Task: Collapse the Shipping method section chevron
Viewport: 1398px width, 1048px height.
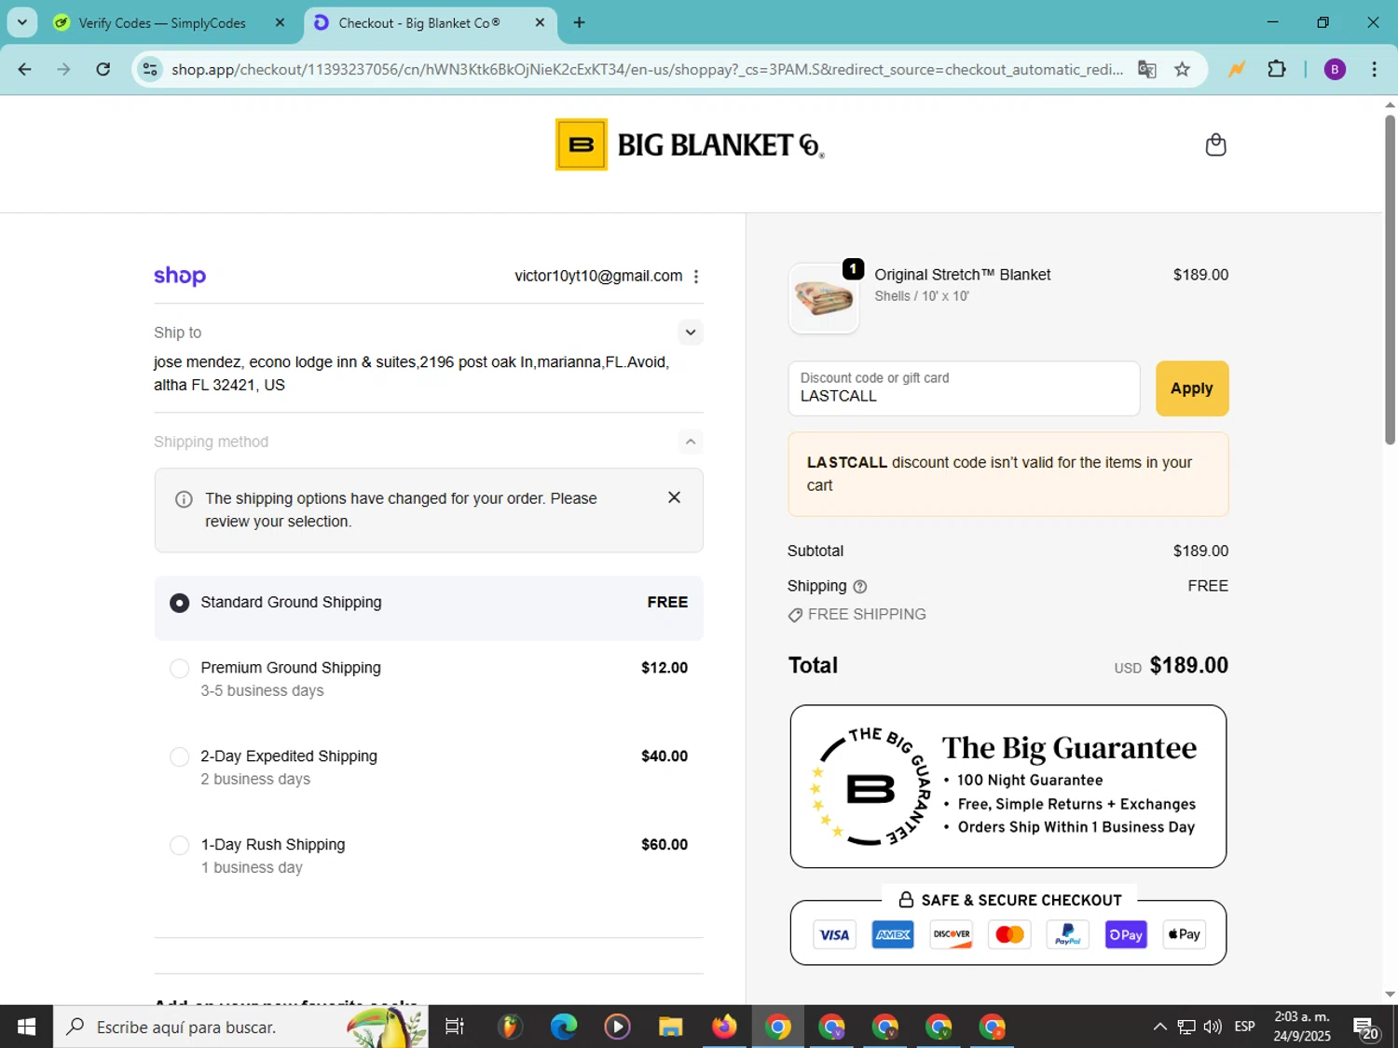Action: (x=690, y=442)
